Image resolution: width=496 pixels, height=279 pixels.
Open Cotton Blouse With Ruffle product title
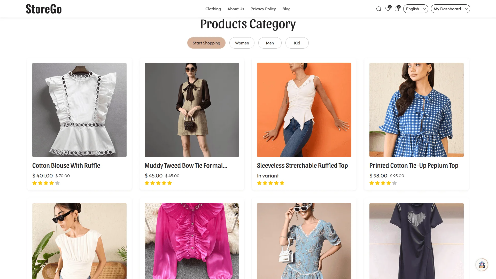[x=66, y=166]
